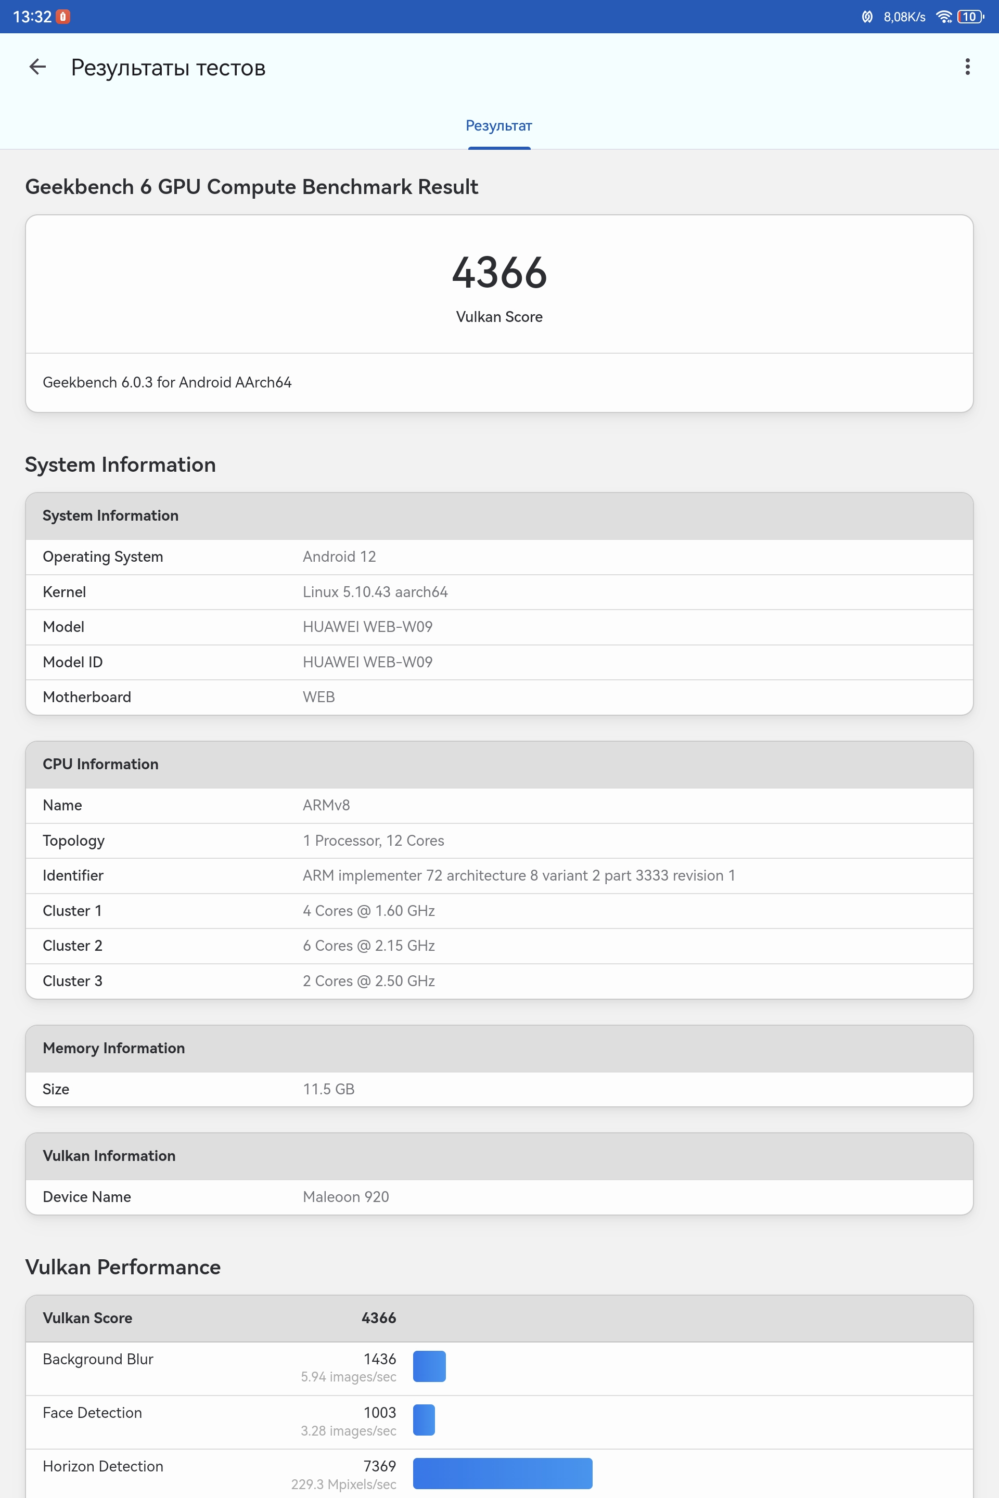Tap the CPU Information header
This screenshot has height=1498, width=999.
(x=499, y=764)
